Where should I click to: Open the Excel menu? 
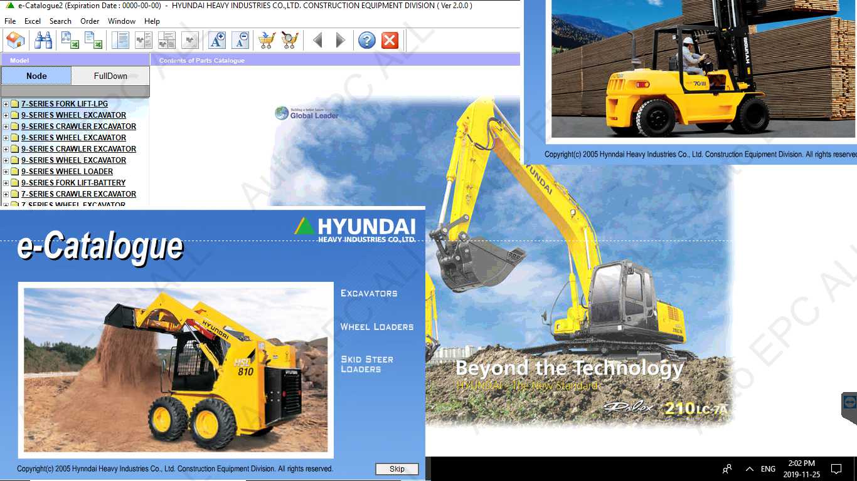[33, 21]
